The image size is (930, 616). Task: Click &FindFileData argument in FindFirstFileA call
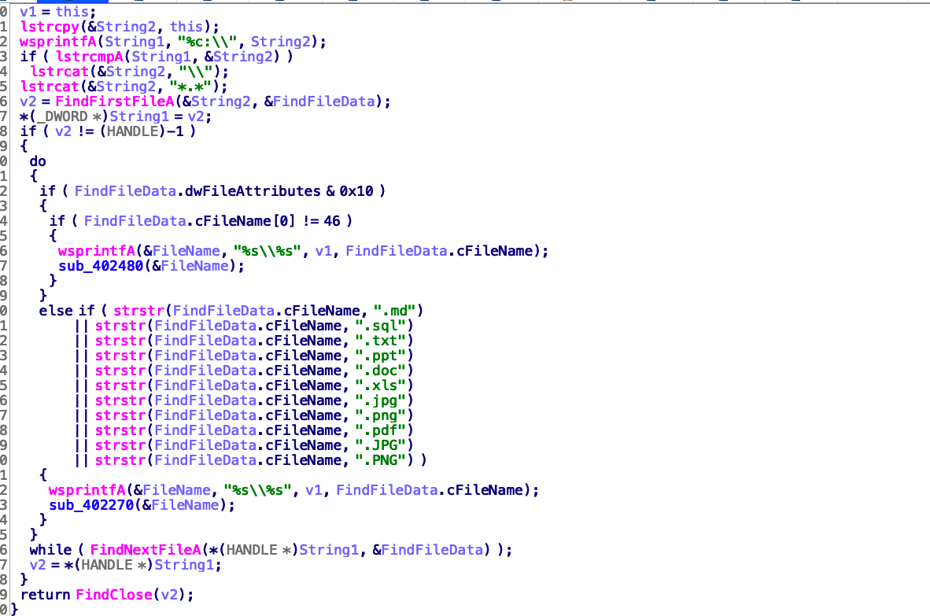point(319,101)
